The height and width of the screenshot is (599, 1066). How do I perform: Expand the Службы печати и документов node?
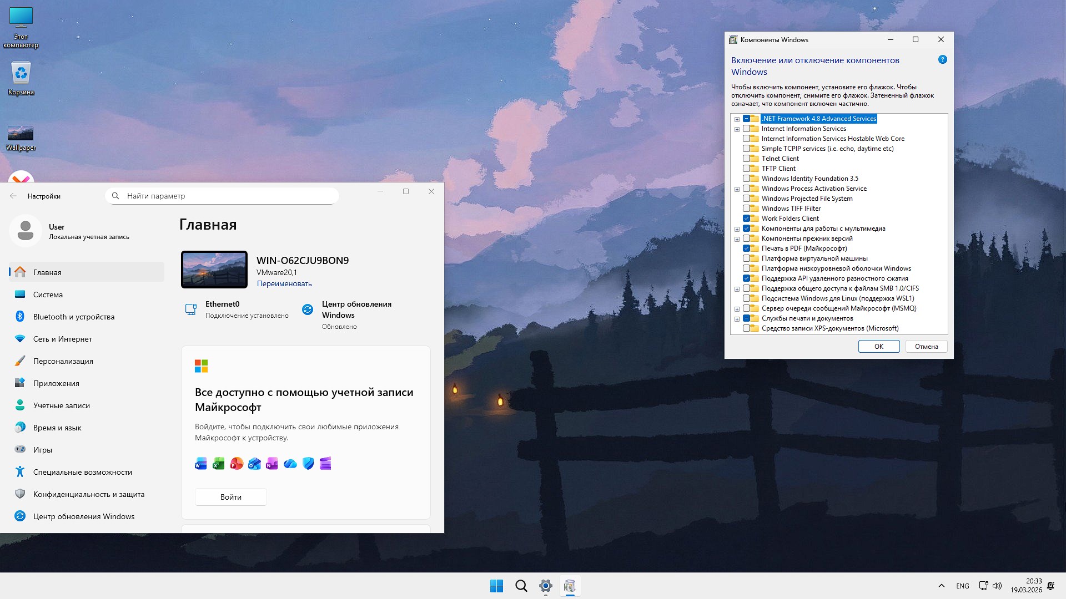[737, 318]
